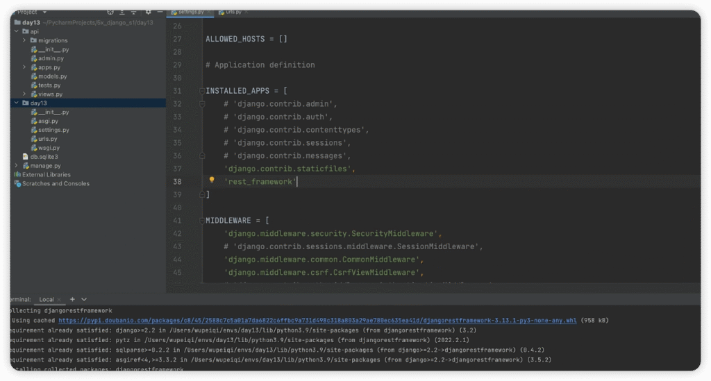The width and height of the screenshot is (711, 381).
Task: Click the locate file target icon in Project panel
Action: point(110,12)
